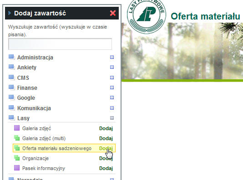Click the content search text field
This screenshot has width=243, height=180.
[x=60, y=44]
